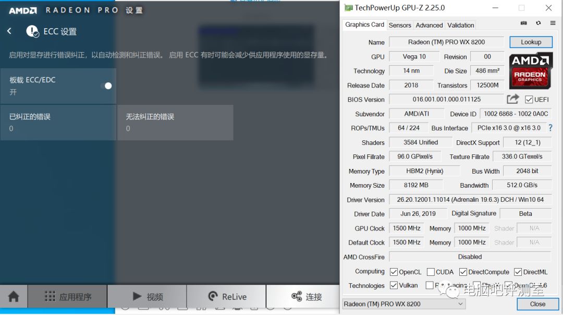
Task: Take a GPU-Z screenshot with camera icon
Action: [x=523, y=23]
